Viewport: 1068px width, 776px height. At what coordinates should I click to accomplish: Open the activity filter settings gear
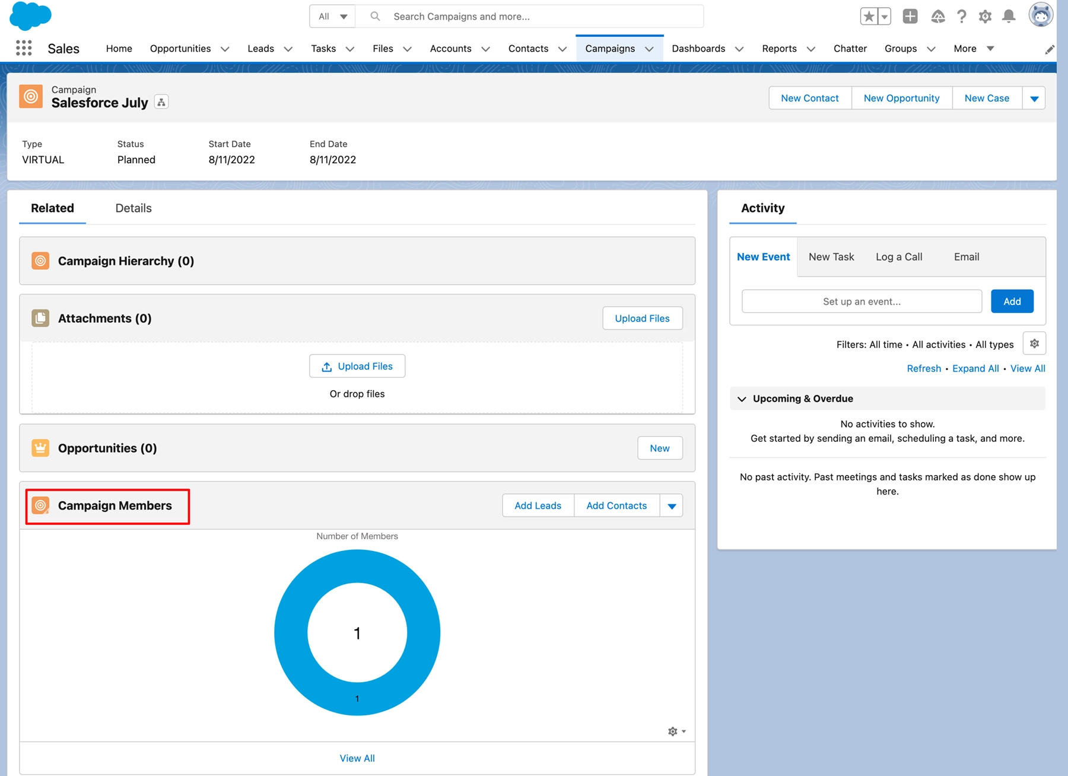pos(1034,343)
